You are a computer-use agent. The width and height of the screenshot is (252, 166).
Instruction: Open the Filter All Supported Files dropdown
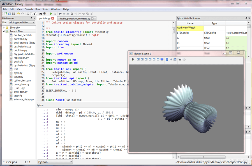[x=22, y=22]
